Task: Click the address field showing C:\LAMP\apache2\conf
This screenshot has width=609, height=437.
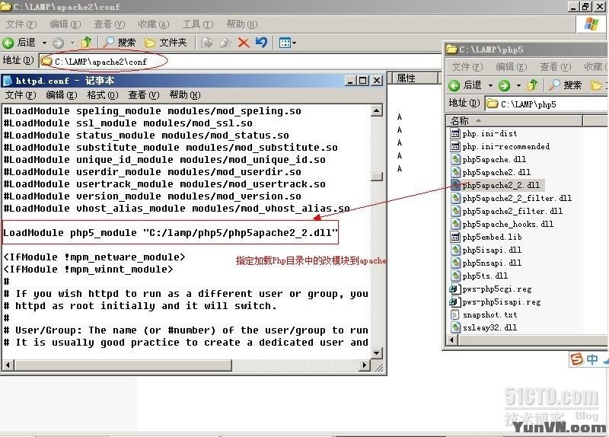Action: point(241,62)
